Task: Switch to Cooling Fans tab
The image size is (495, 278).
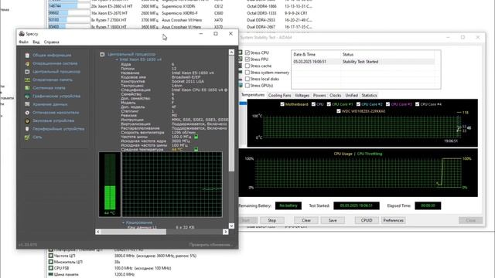Action: tap(279, 95)
